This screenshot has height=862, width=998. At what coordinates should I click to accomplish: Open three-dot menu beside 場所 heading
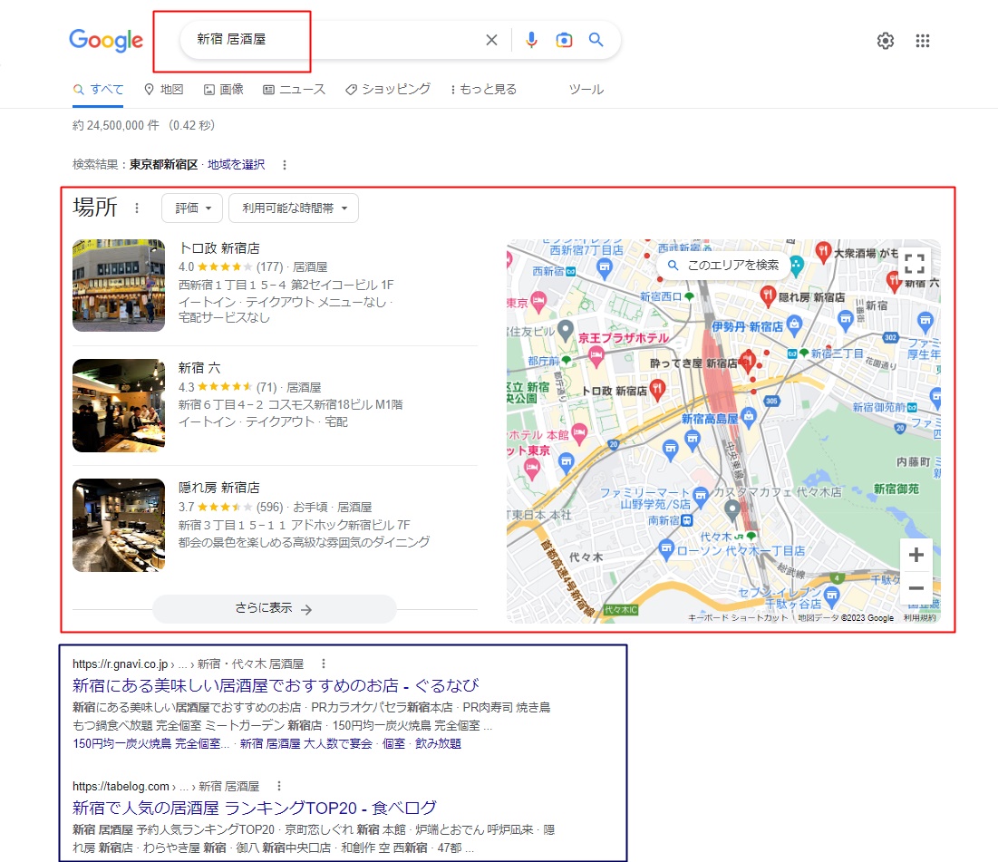pos(137,208)
